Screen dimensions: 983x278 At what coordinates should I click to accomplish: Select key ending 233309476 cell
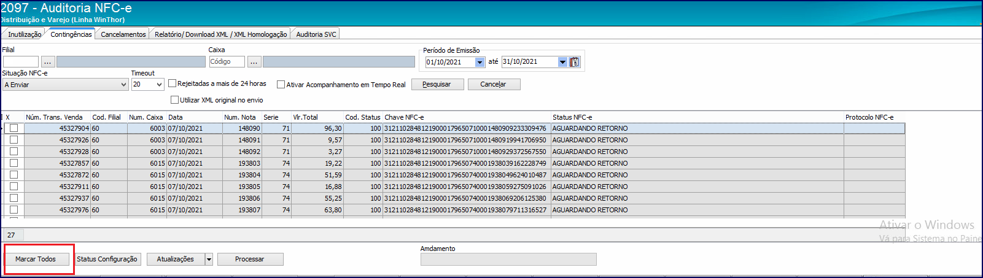(x=467, y=128)
